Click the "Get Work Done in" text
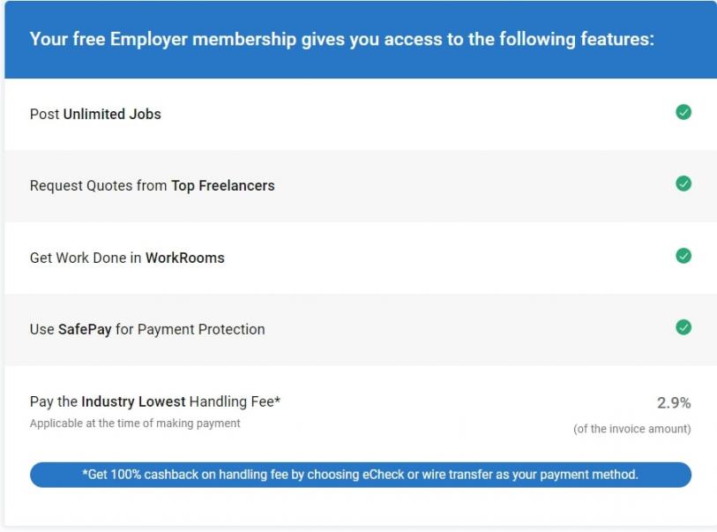This screenshot has height=532, width=717. [86, 258]
